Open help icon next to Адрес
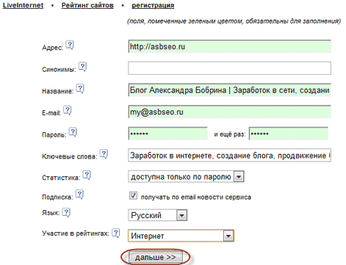 [70, 45]
